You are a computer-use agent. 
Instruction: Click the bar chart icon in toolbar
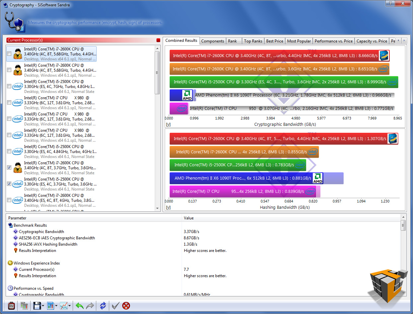click(50, 305)
